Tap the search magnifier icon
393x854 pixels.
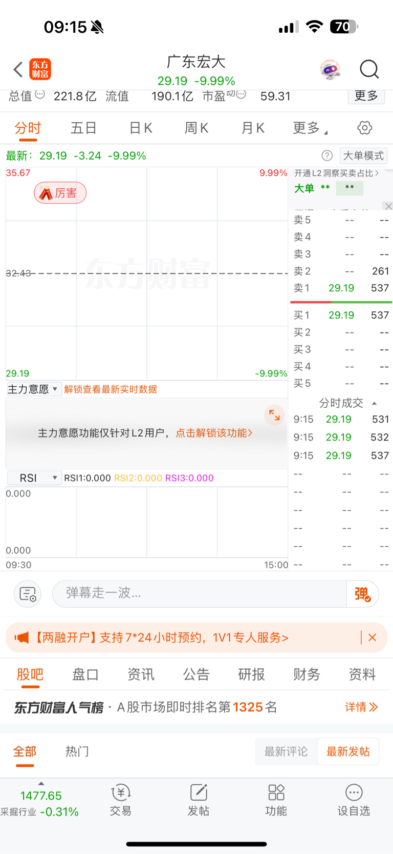[x=369, y=69]
